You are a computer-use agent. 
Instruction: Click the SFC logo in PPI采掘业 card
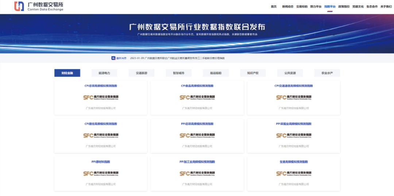pos(294,136)
